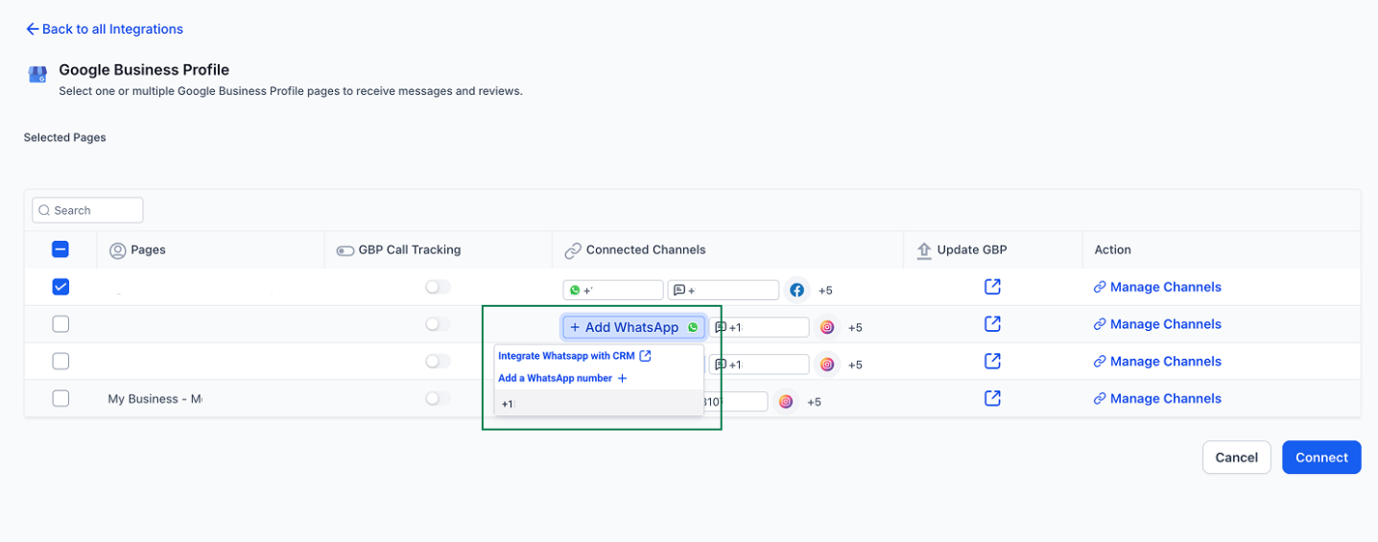Click the Facebook icon in first row
Screen dimensions: 1378x542
(x=796, y=290)
